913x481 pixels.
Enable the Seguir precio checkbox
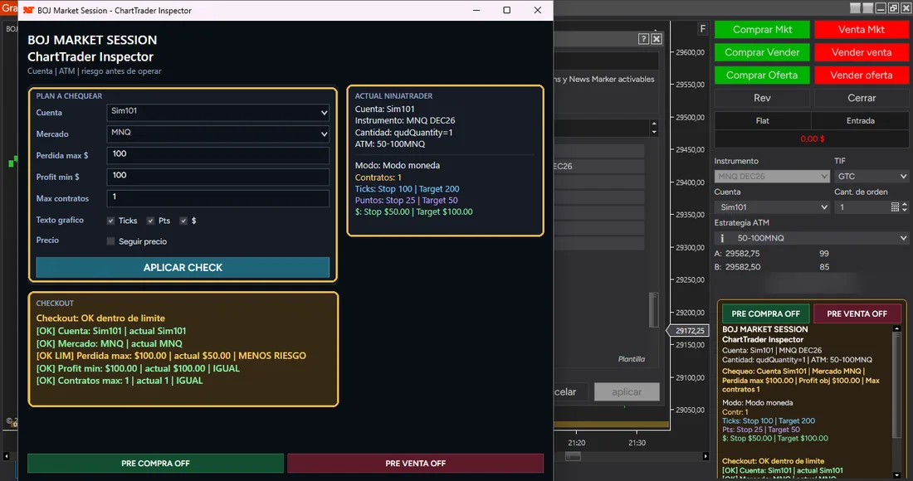(x=110, y=241)
